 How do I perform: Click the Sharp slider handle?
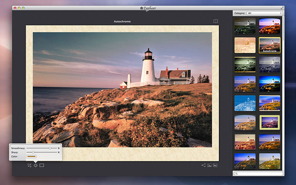tap(33, 152)
